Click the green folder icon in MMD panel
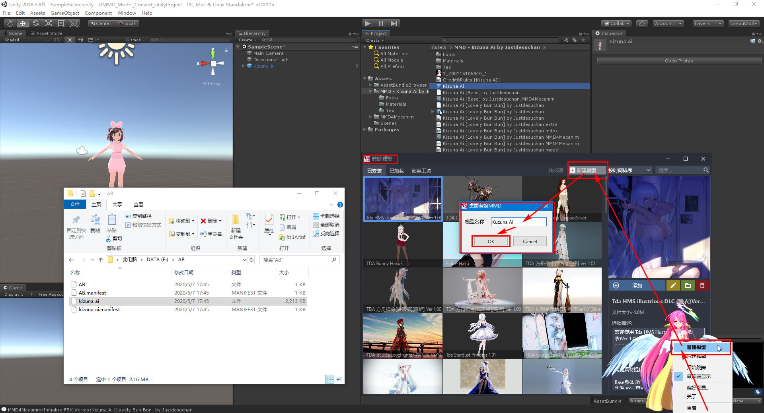The image size is (764, 413). pos(688,285)
